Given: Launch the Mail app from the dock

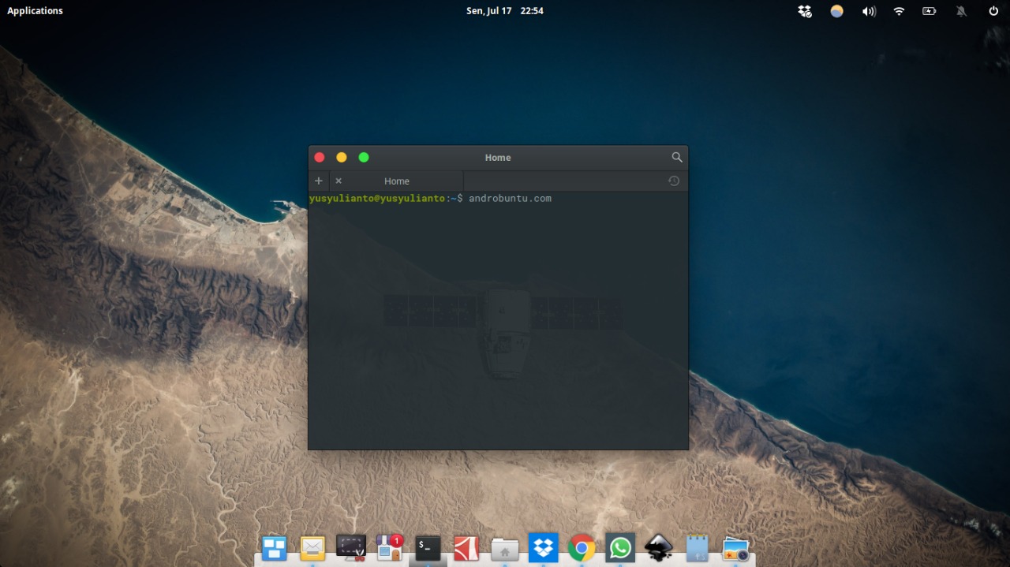Looking at the screenshot, I should [312, 546].
